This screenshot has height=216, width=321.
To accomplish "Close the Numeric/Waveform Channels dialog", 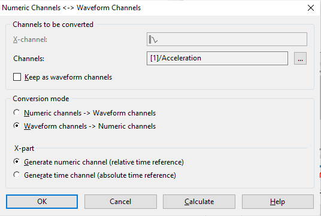I will coord(311,8).
